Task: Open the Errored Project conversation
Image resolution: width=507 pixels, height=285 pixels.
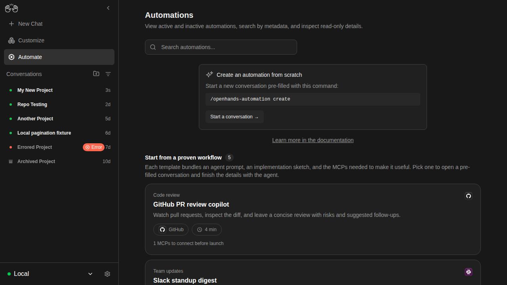Action: click(x=59, y=147)
